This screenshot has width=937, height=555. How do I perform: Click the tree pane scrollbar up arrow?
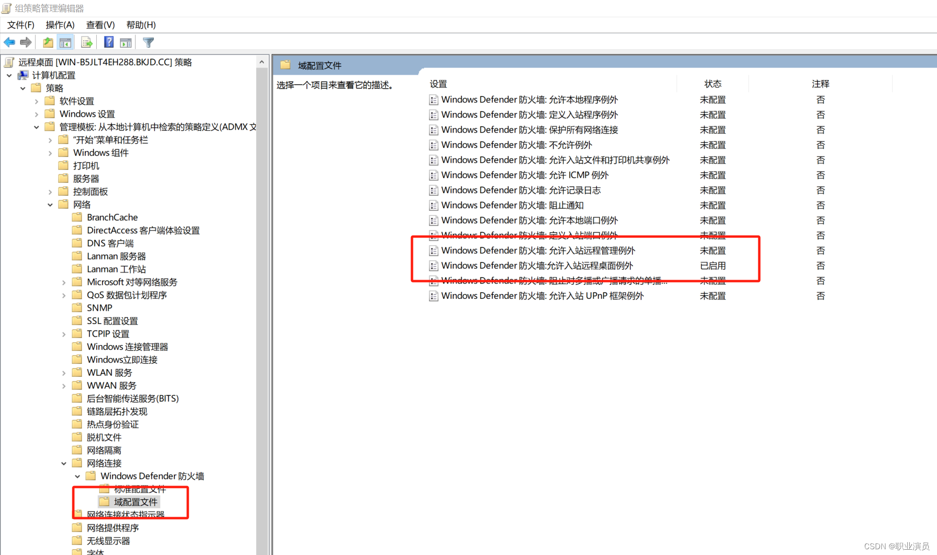click(262, 62)
